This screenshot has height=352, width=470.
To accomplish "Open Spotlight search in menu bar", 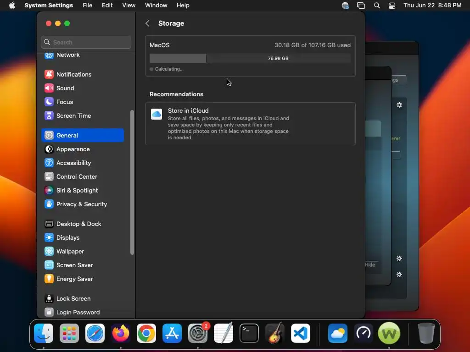I will point(377,5).
